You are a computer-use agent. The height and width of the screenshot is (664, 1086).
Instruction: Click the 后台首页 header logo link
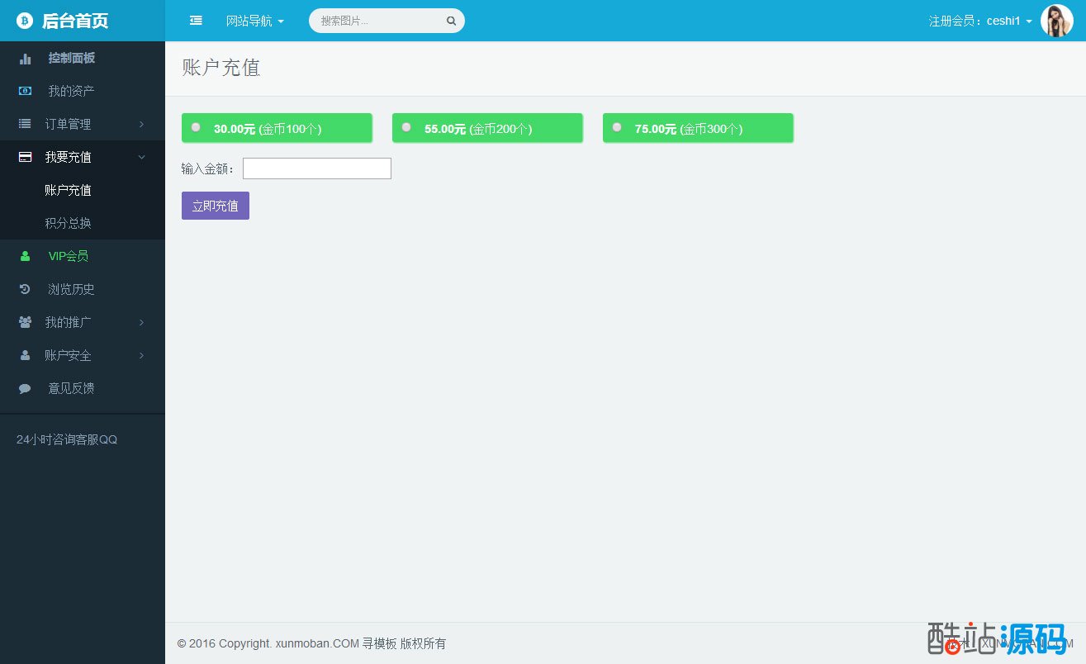(74, 21)
